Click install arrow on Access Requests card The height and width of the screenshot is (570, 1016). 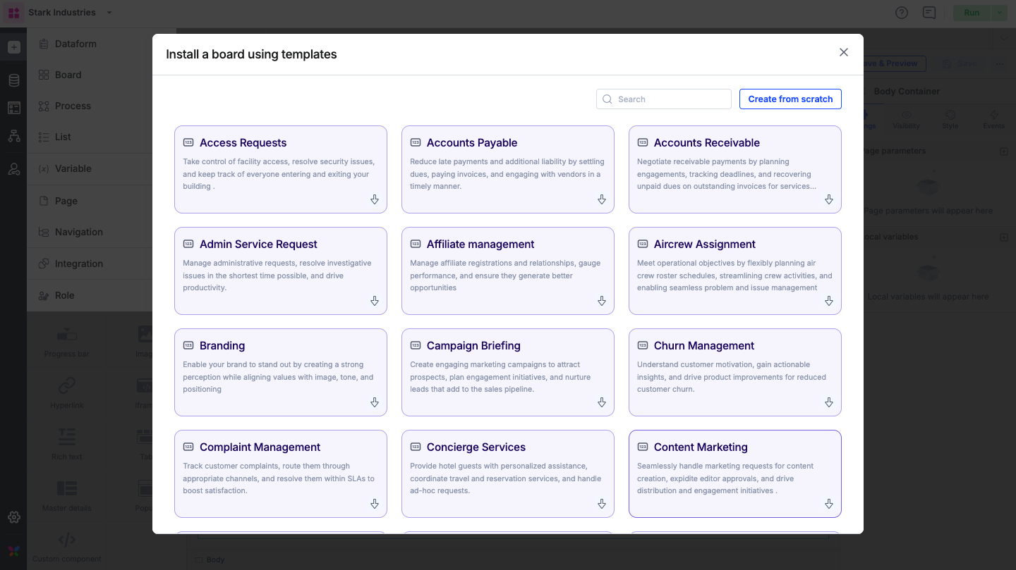tap(375, 200)
